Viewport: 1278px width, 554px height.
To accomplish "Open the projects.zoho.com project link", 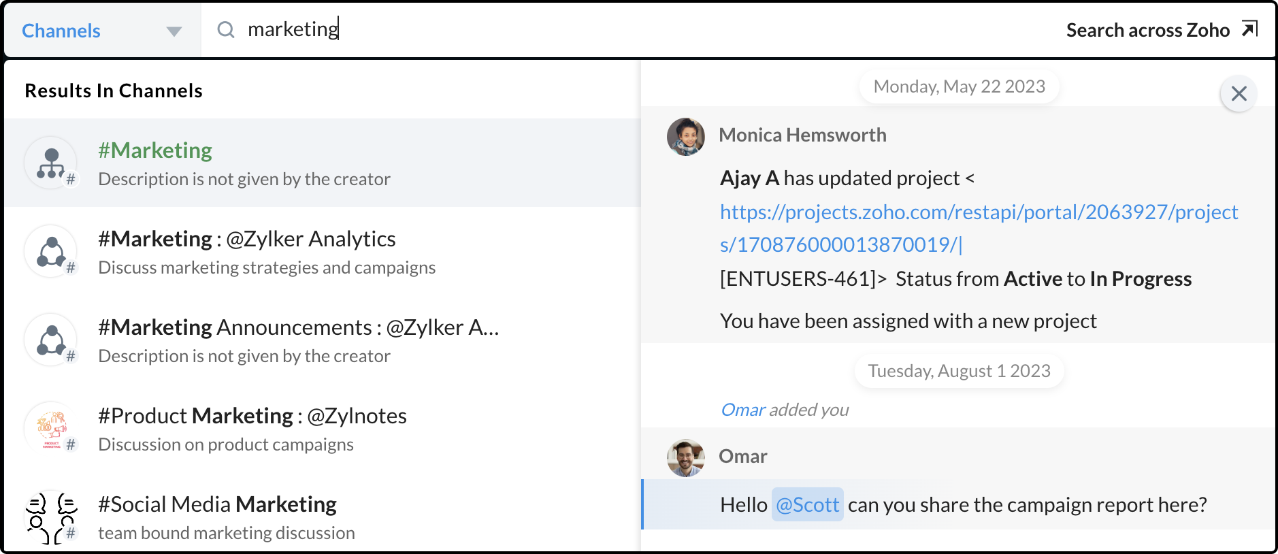I will tap(978, 228).
